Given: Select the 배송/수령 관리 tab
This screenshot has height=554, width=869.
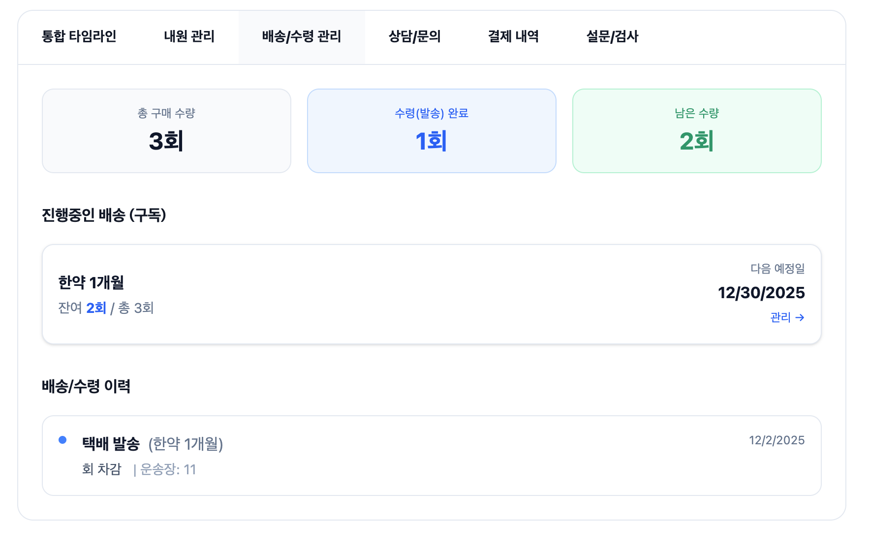Looking at the screenshot, I should [301, 36].
